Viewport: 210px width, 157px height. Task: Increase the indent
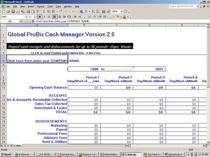[x=105, y=17]
